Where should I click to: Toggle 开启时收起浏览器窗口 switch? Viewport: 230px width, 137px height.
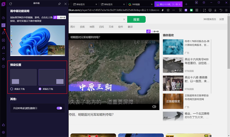[x=60, y=108]
